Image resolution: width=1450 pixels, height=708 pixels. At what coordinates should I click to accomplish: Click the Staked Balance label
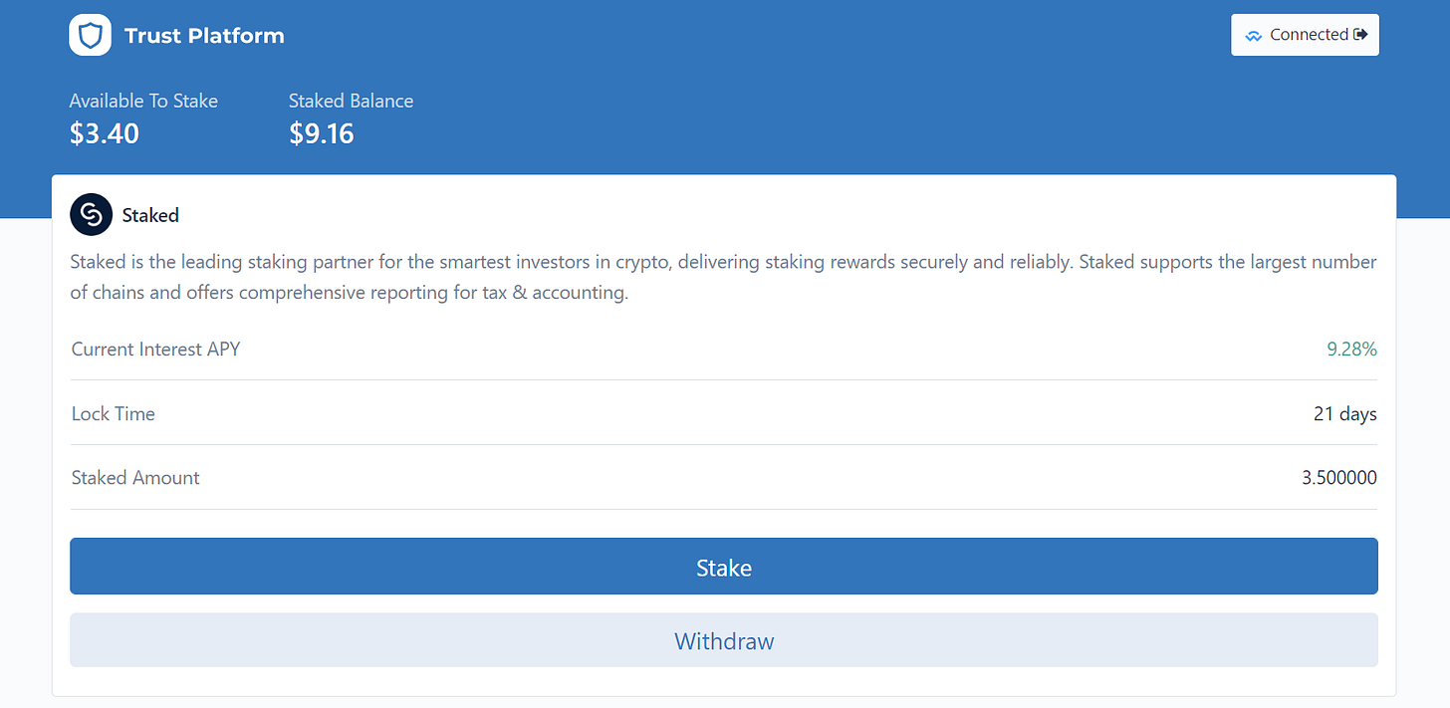pyautogui.click(x=351, y=101)
